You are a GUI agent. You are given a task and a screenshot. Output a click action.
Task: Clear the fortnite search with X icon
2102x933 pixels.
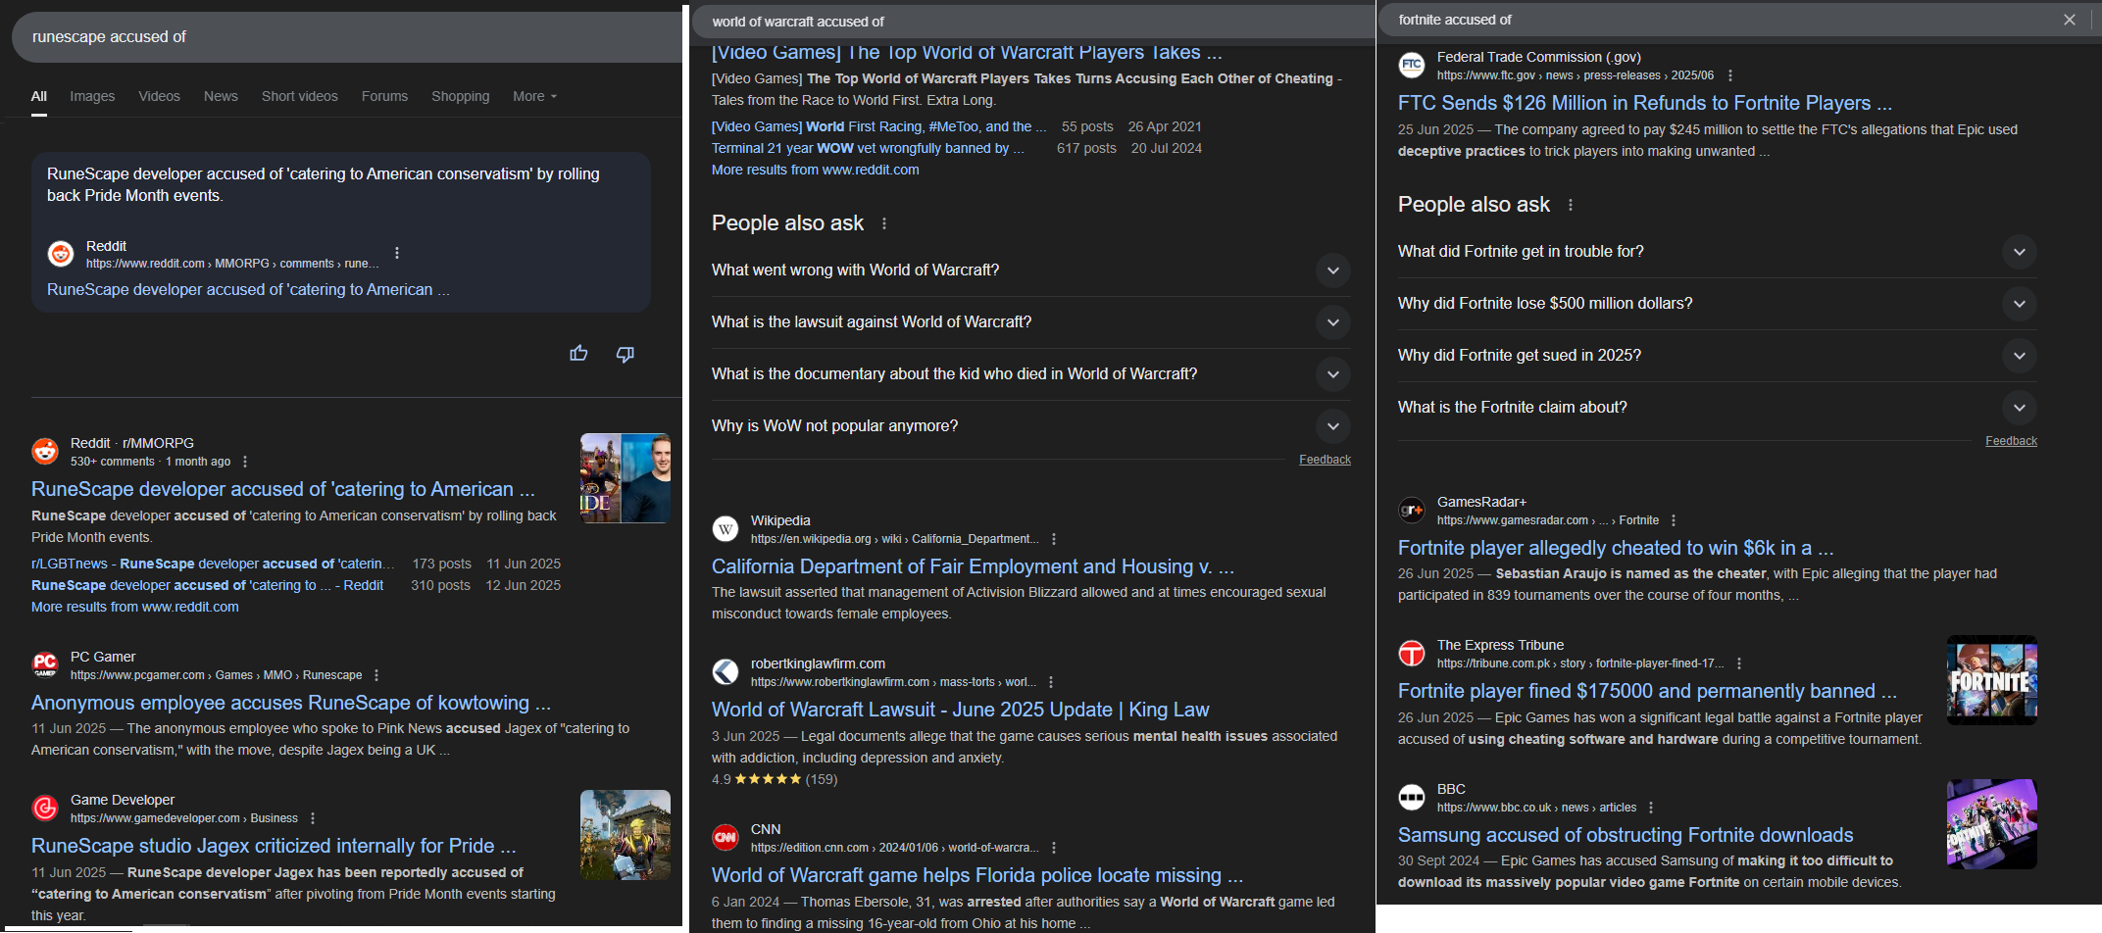pos(2070,20)
